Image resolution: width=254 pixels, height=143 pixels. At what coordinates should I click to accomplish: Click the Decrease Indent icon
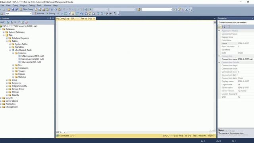[107, 14]
